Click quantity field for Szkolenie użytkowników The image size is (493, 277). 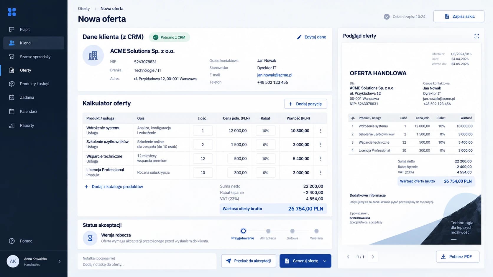tap(203, 145)
